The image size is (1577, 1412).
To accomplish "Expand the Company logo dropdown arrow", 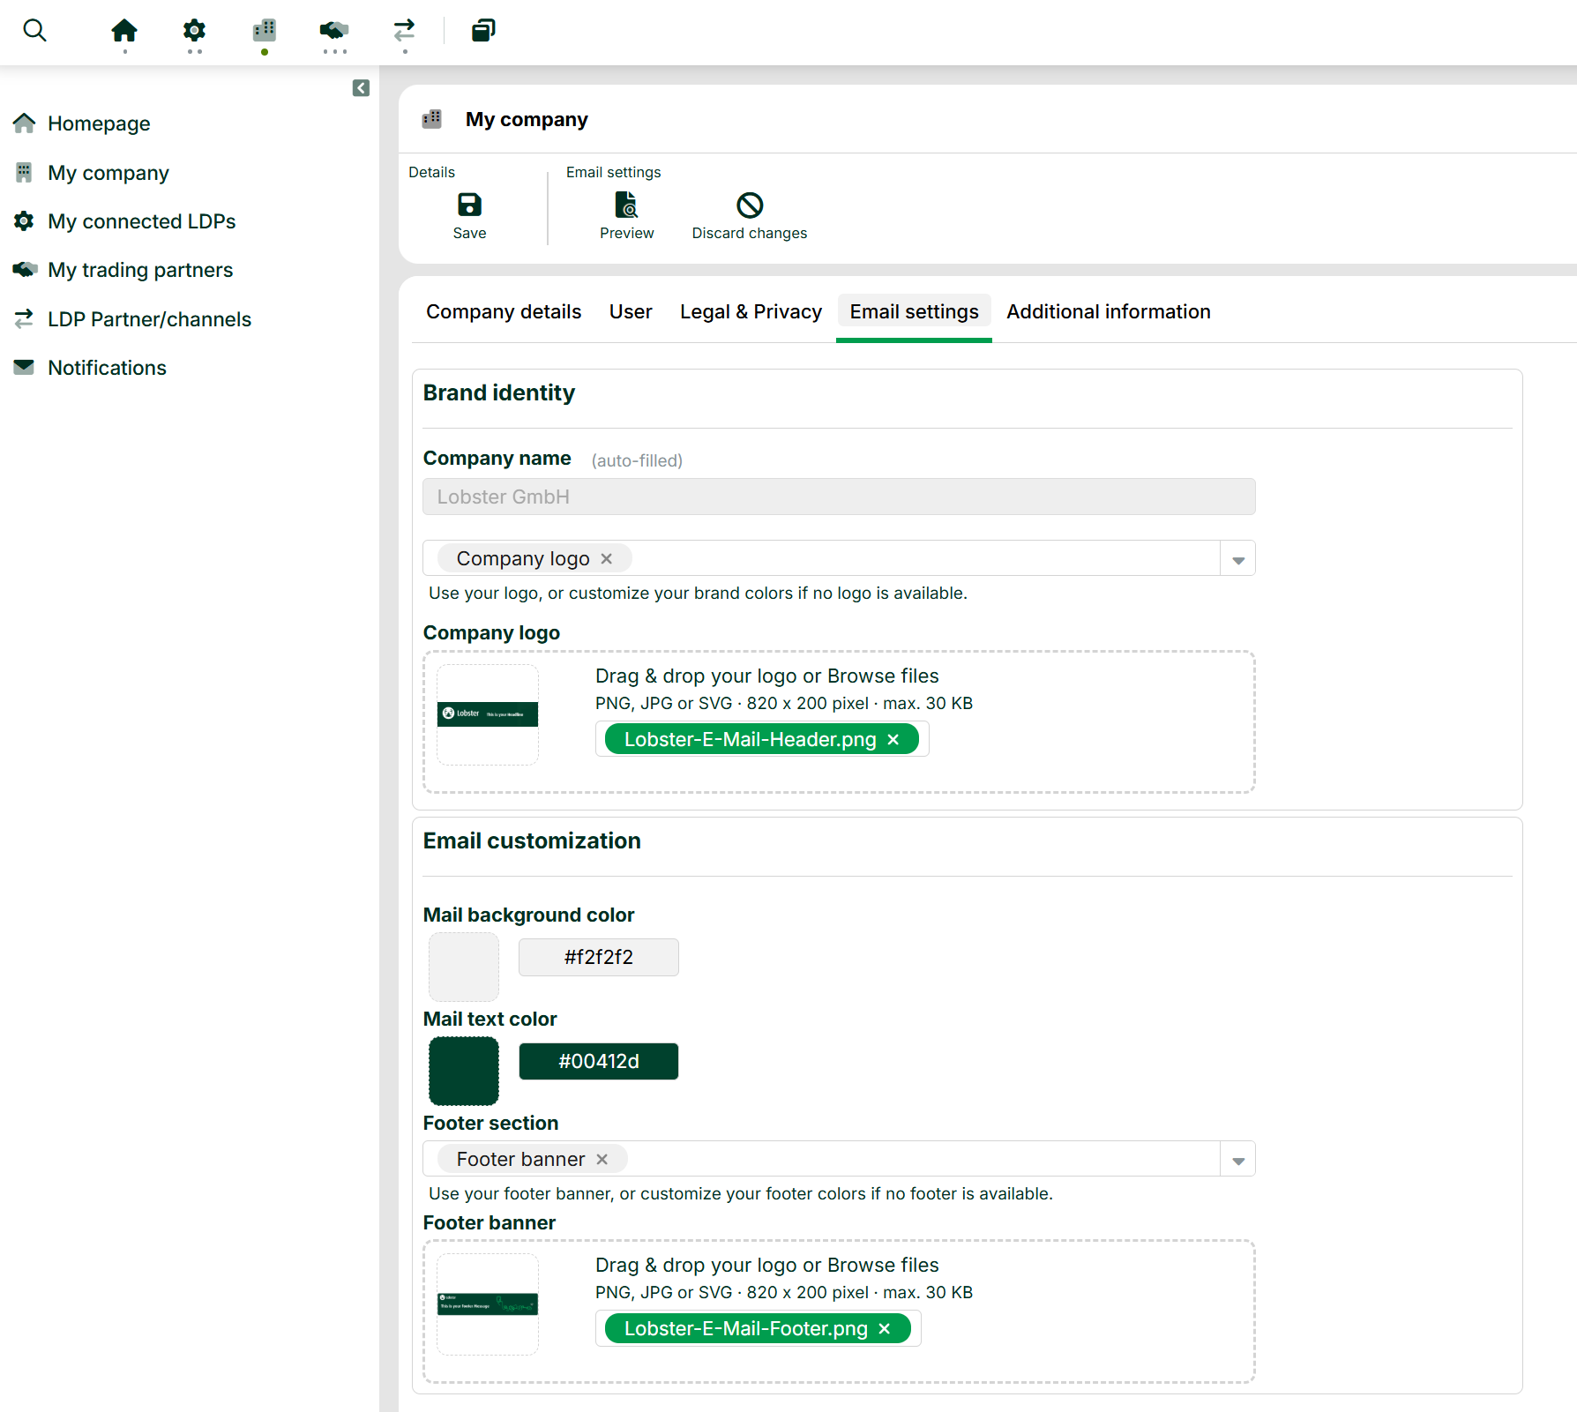I will point(1238,559).
